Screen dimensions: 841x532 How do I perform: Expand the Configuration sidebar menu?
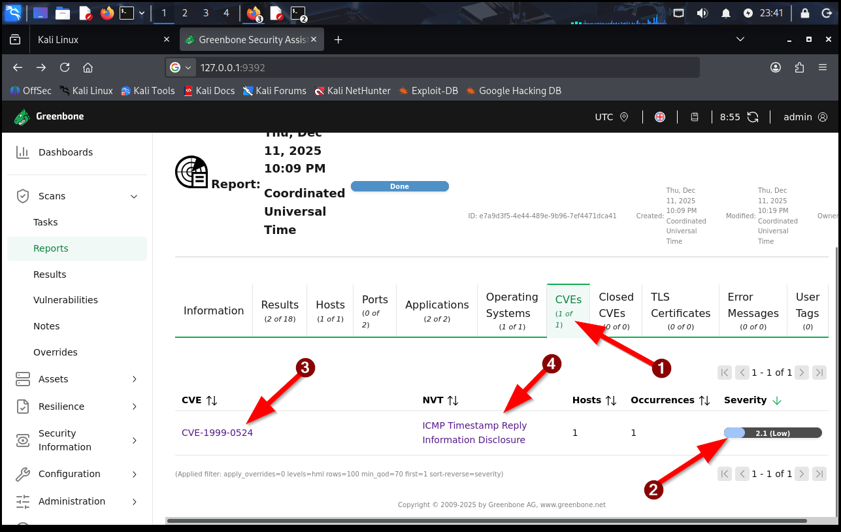coord(134,474)
